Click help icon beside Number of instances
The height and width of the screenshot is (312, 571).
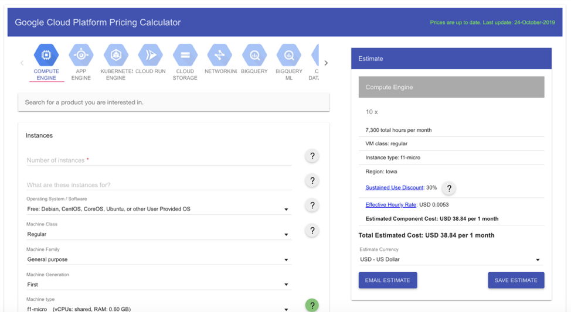[x=312, y=156]
